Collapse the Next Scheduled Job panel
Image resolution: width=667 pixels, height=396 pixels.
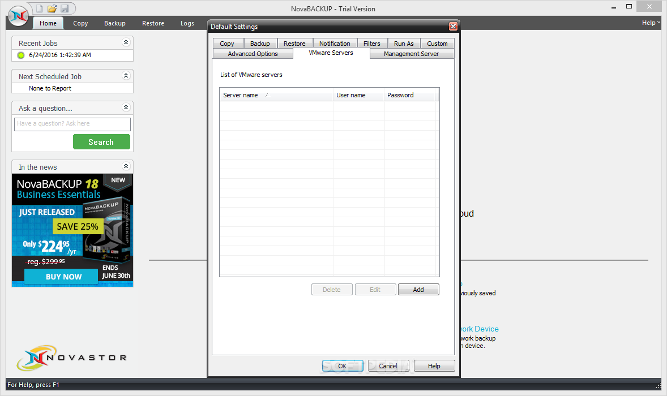tap(126, 76)
